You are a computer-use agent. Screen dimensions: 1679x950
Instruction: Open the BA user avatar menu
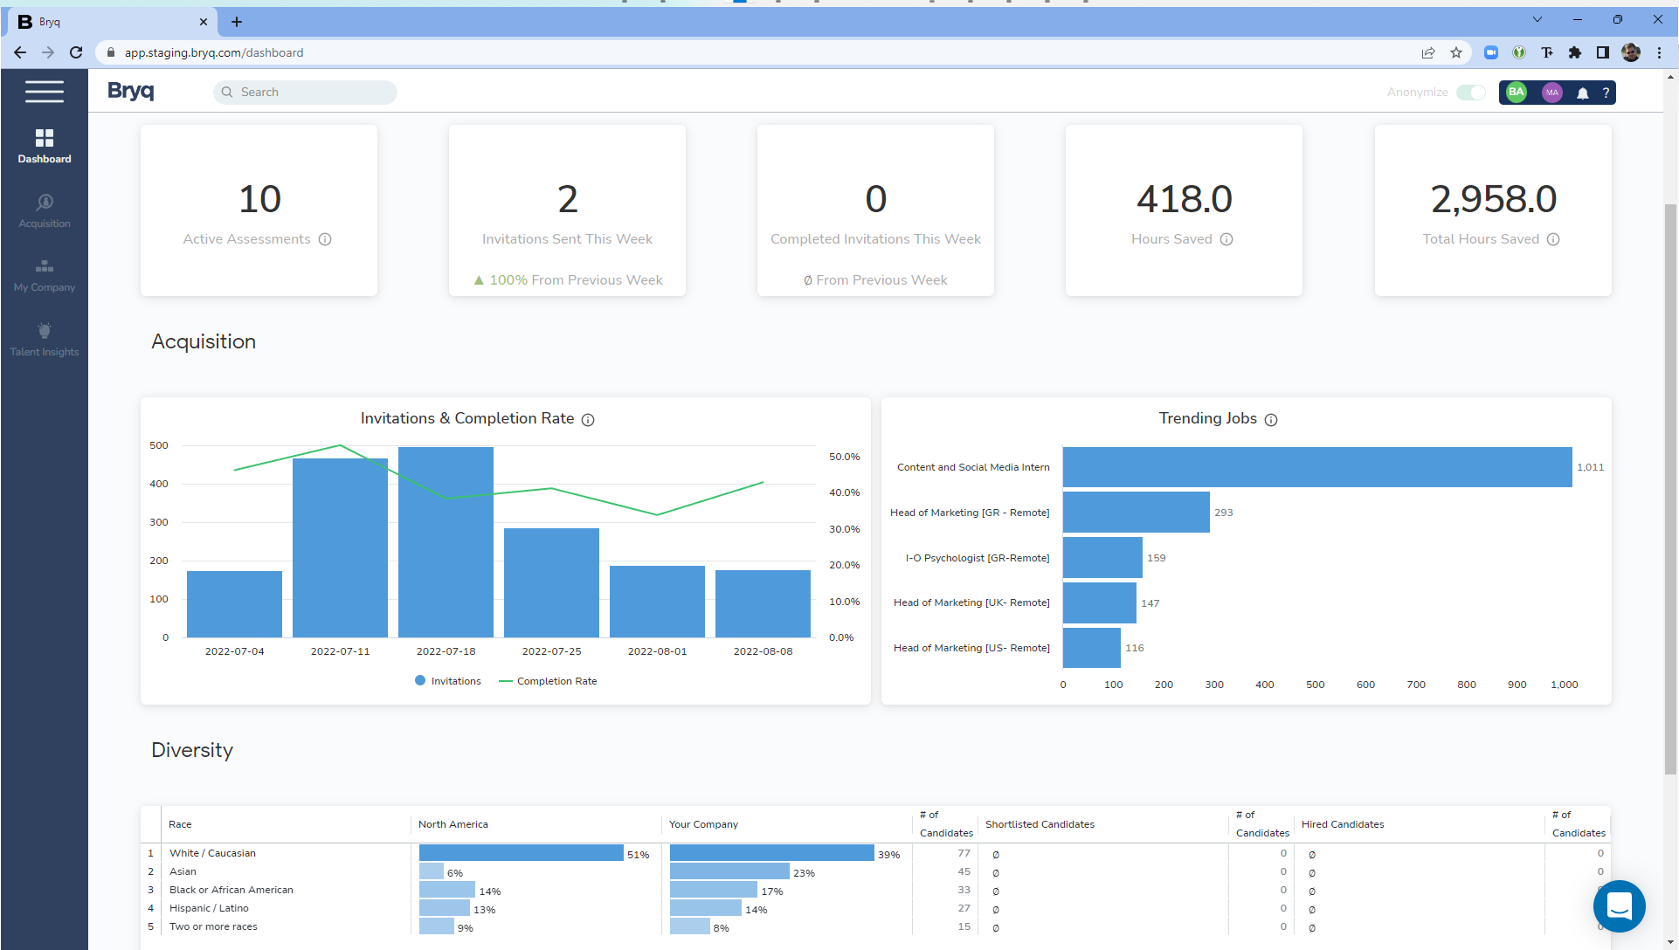coord(1517,93)
